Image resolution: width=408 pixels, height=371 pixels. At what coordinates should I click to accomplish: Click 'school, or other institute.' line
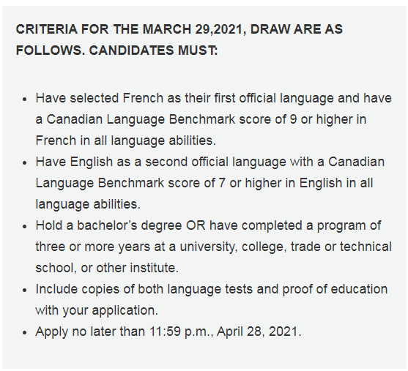107,268
